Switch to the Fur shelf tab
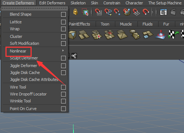 (166, 24)
